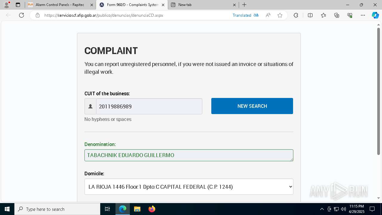Click the NEW SEARCH button
382x215 pixels.
coord(252,106)
